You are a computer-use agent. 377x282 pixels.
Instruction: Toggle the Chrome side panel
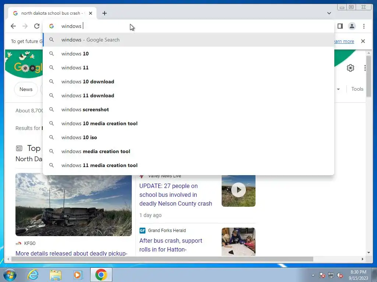click(340, 26)
